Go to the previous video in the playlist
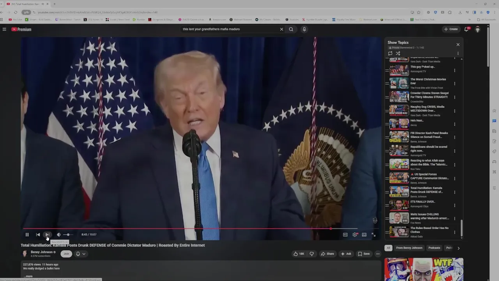The height and width of the screenshot is (281, 499). pyautogui.click(x=38, y=235)
